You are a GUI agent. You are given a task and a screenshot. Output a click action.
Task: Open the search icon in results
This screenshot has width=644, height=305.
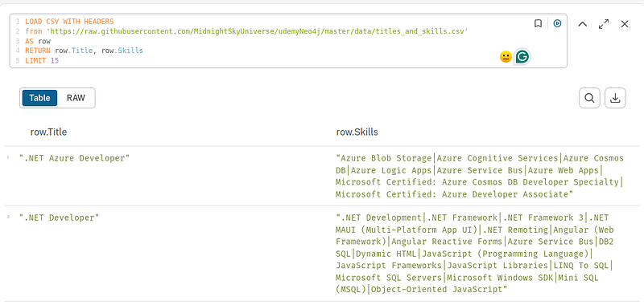(589, 98)
